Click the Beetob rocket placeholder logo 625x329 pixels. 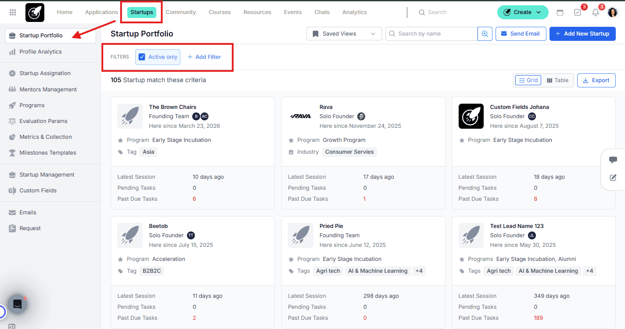click(130, 235)
